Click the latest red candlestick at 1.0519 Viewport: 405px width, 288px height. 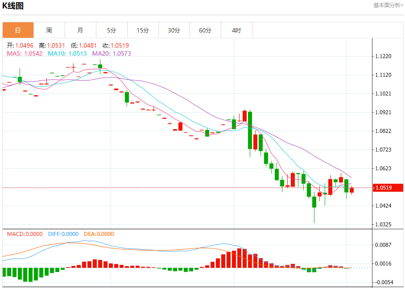pyautogui.click(x=351, y=190)
